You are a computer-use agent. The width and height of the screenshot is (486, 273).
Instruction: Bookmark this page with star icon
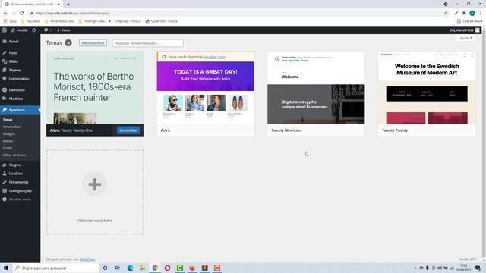tap(446, 14)
